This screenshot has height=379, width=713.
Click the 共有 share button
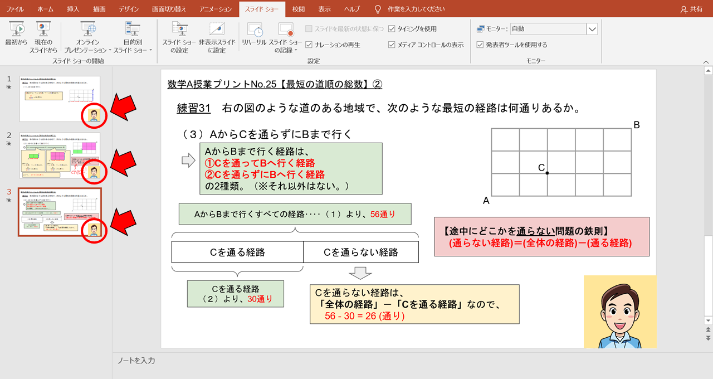coord(692,9)
